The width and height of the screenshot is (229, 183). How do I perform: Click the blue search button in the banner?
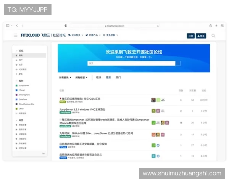point(178,63)
